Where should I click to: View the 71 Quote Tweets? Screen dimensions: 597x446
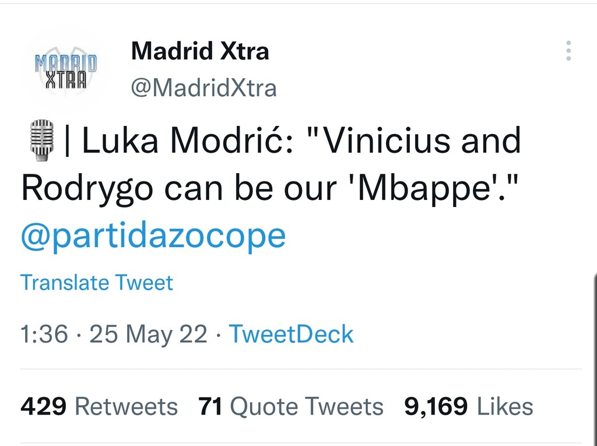291,406
